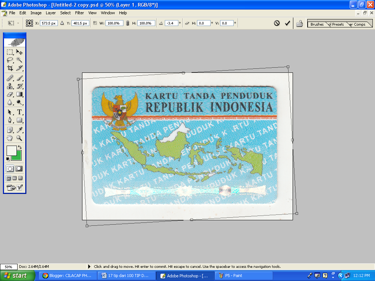The height and width of the screenshot is (281, 375).
Task: Click the vertical scale H field
Action: pos(146,23)
